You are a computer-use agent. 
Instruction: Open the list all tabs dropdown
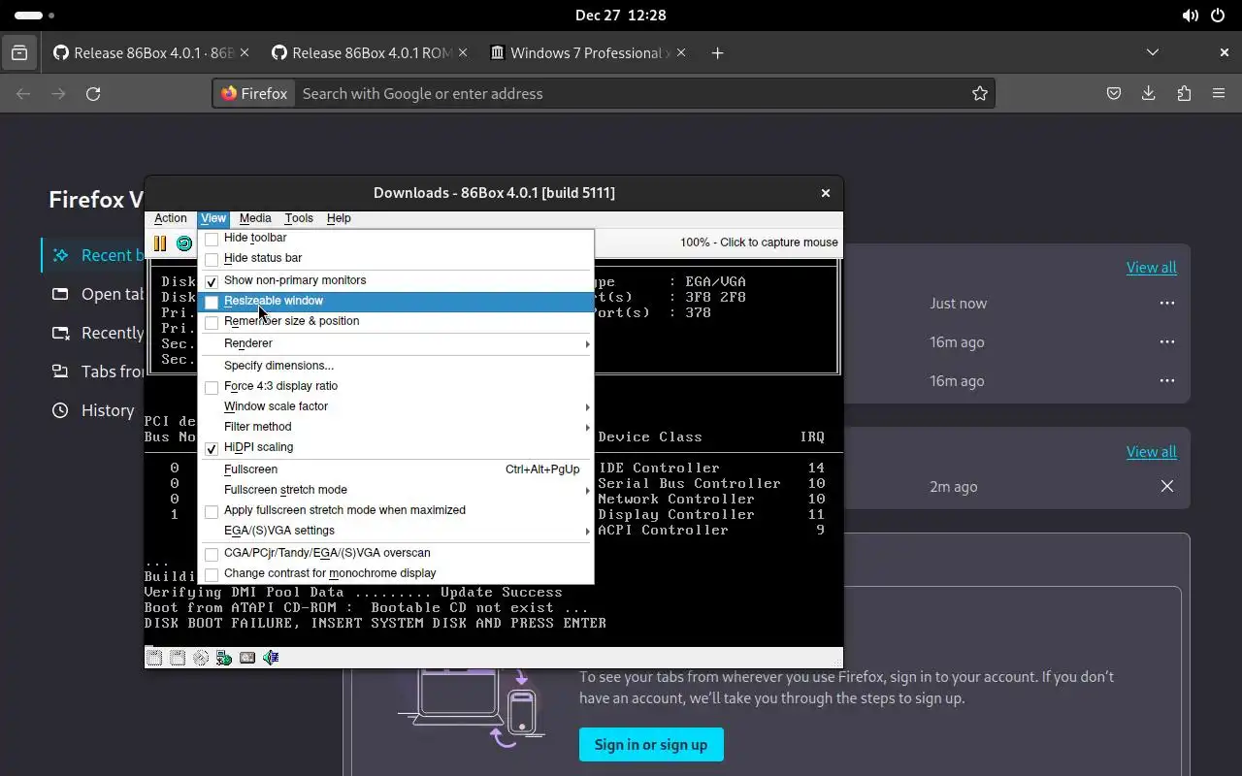(1153, 53)
